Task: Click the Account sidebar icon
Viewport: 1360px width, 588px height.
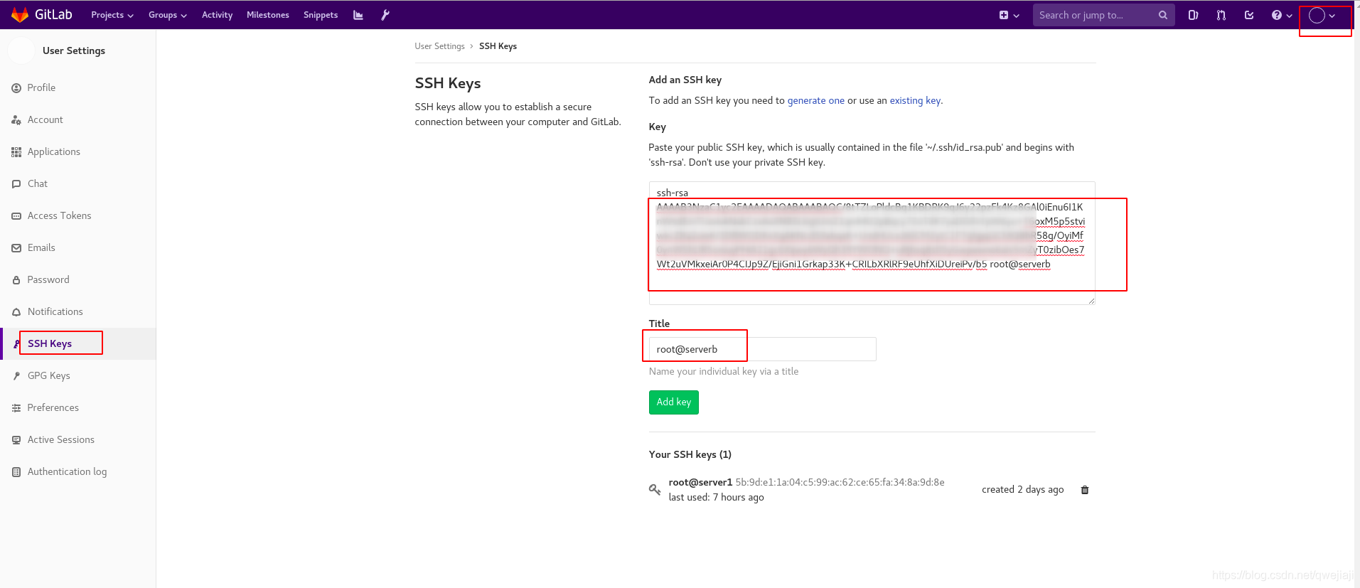Action: click(x=16, y=120)
